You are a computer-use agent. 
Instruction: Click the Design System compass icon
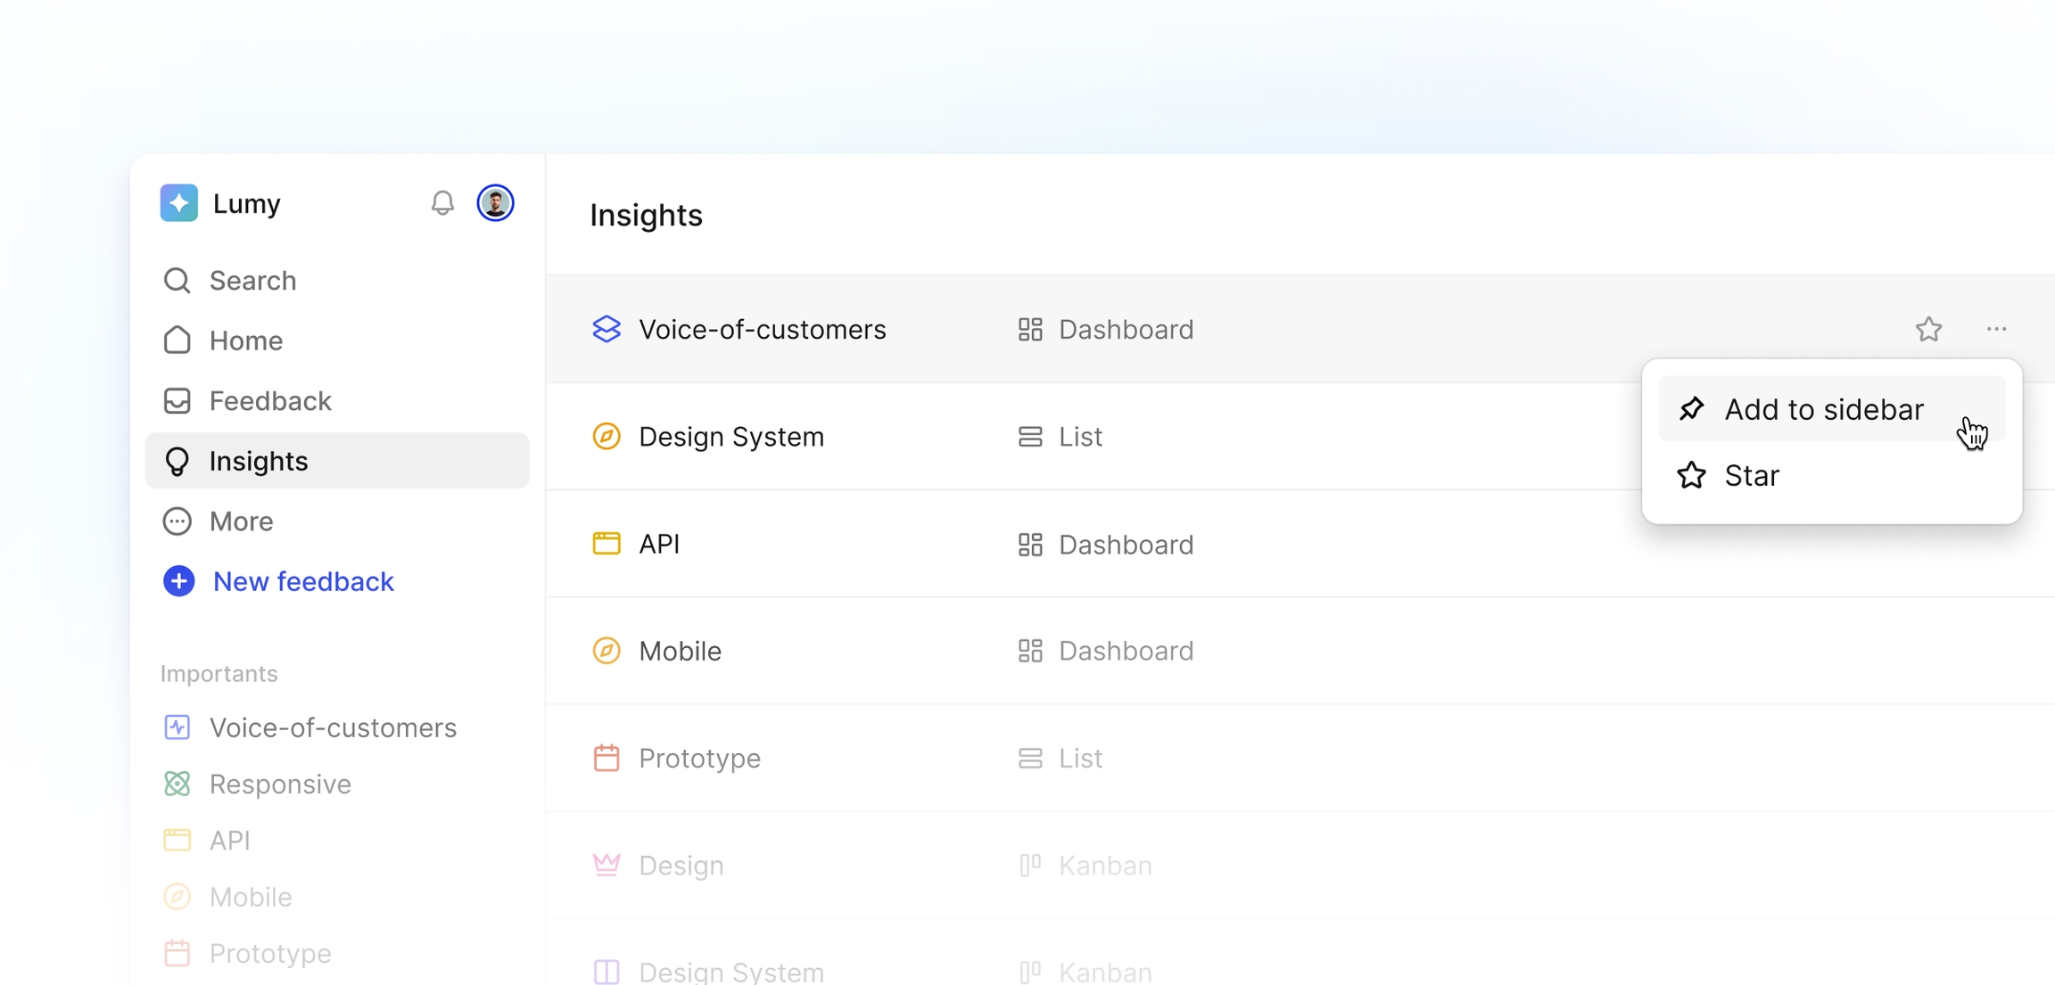[607, 437]
